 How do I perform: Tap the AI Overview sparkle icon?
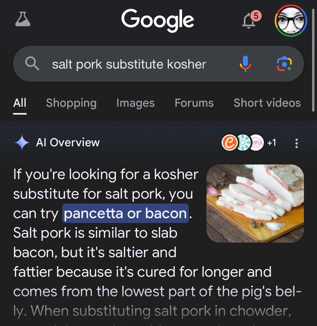point(22,143)
